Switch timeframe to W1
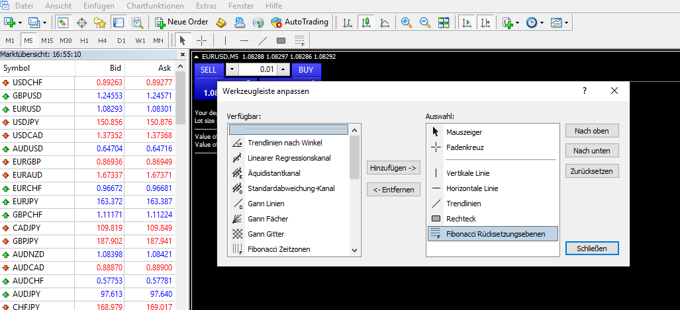 [140, 41]
